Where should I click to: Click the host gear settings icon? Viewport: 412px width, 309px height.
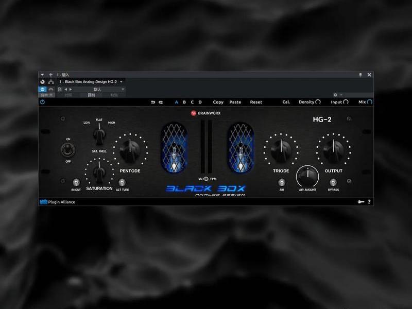tap(335, 95)
